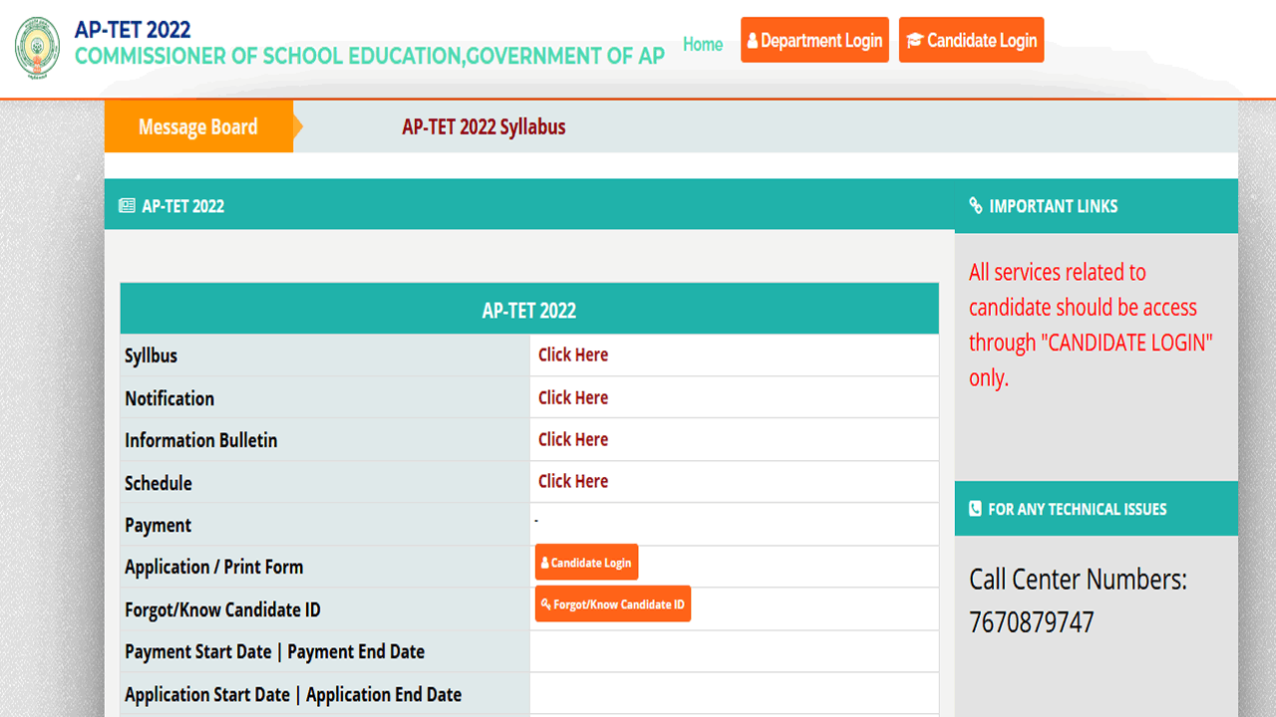Click the AP-TET 2022 table header
This screenshot has height=717, width=1276.
(x=529, y=310)
